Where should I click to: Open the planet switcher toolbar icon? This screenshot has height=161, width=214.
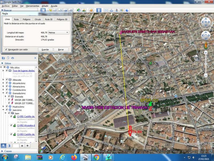91,10
